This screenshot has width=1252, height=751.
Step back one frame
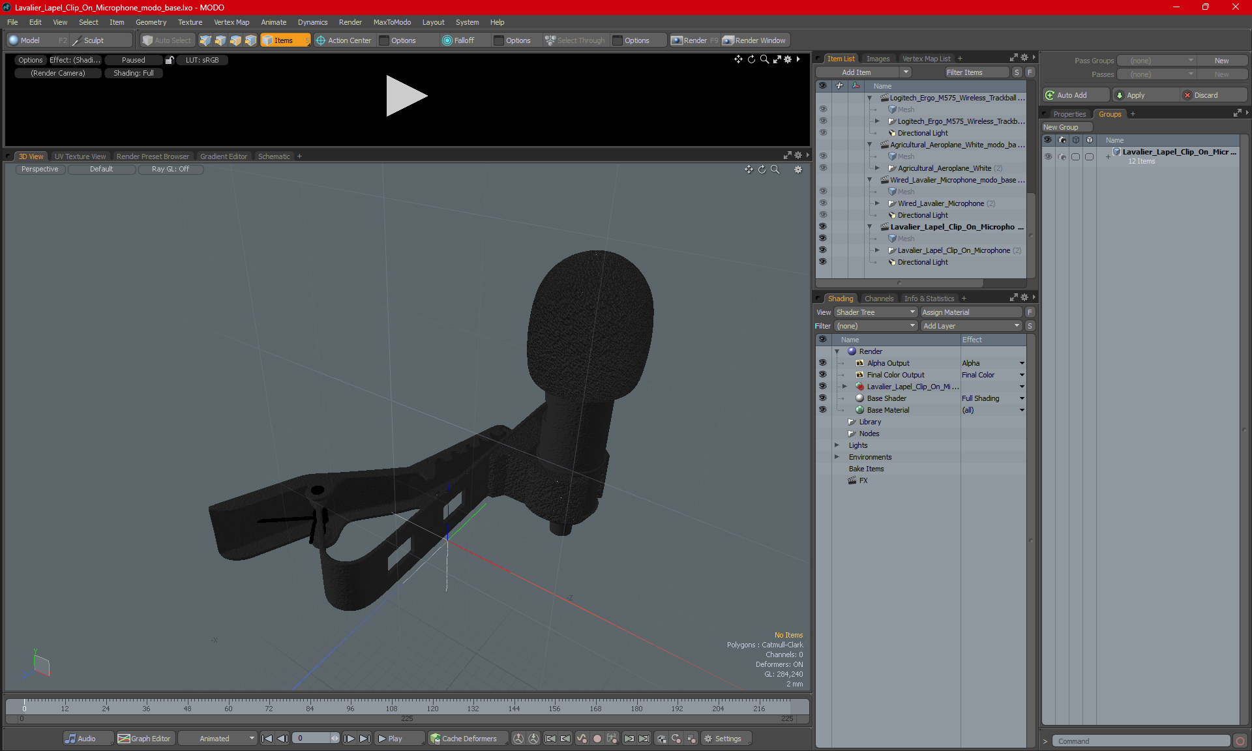click(282, 739)
